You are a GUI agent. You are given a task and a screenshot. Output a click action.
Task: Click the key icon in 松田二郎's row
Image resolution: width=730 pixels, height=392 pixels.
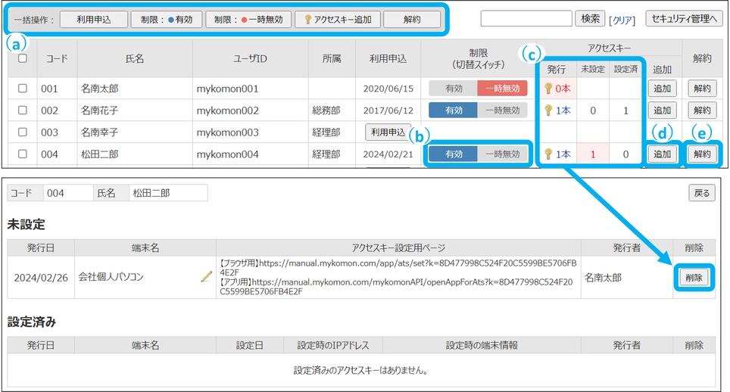click(548, 154)
